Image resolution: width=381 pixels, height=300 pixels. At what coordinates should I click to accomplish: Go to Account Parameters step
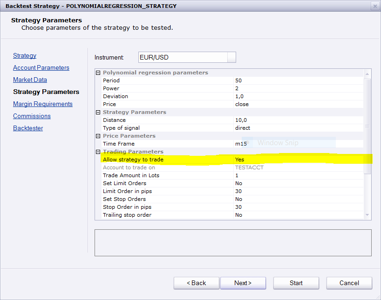point(41,68)
